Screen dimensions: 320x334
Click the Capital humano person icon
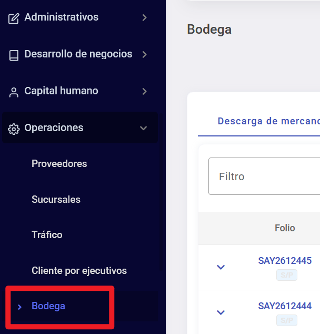point(14,92)
